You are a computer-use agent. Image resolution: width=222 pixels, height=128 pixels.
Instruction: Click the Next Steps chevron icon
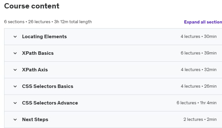tap(15, 120)
